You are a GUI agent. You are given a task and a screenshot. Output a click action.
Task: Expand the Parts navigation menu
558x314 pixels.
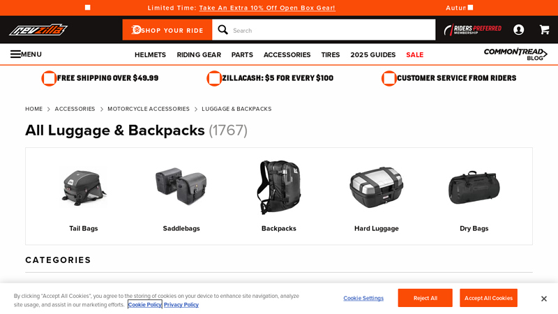click(242, 55)
